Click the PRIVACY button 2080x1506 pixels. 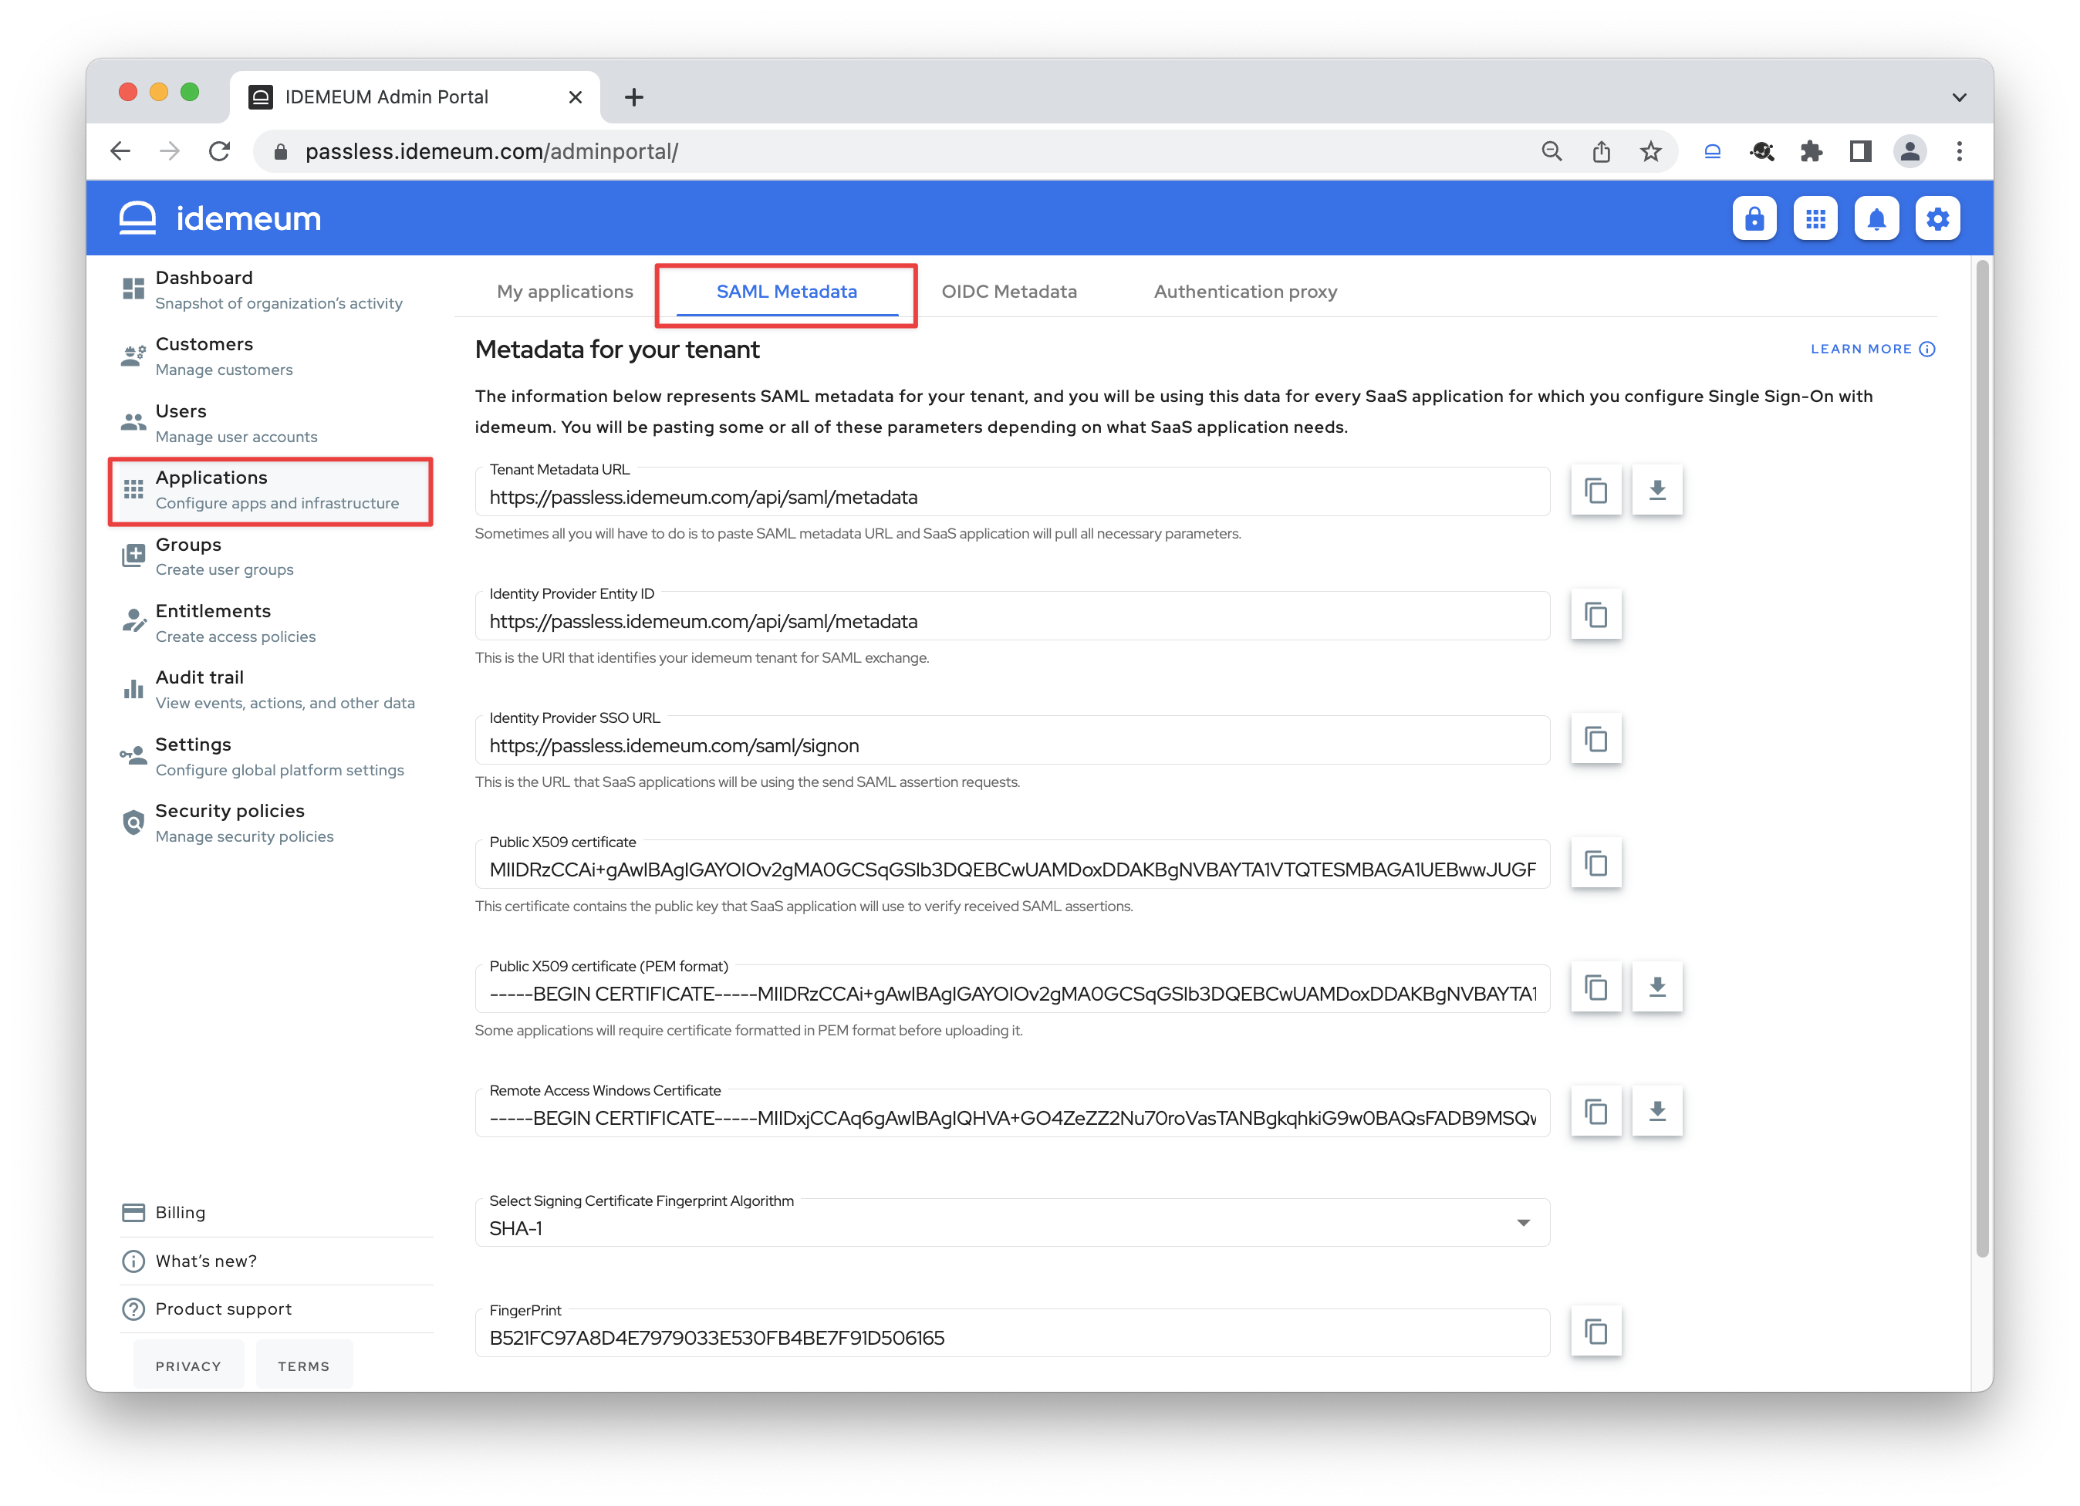(x=188, y=1366)
